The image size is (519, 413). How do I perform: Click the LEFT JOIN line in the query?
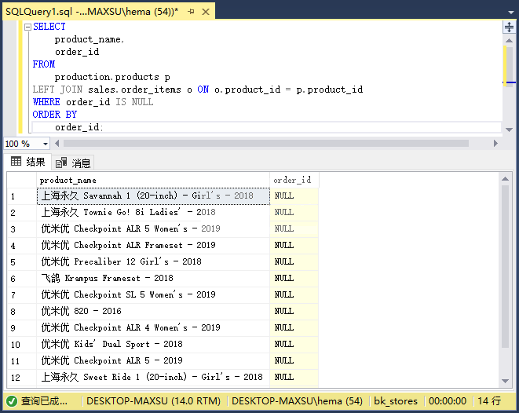[x=198, y=90]
